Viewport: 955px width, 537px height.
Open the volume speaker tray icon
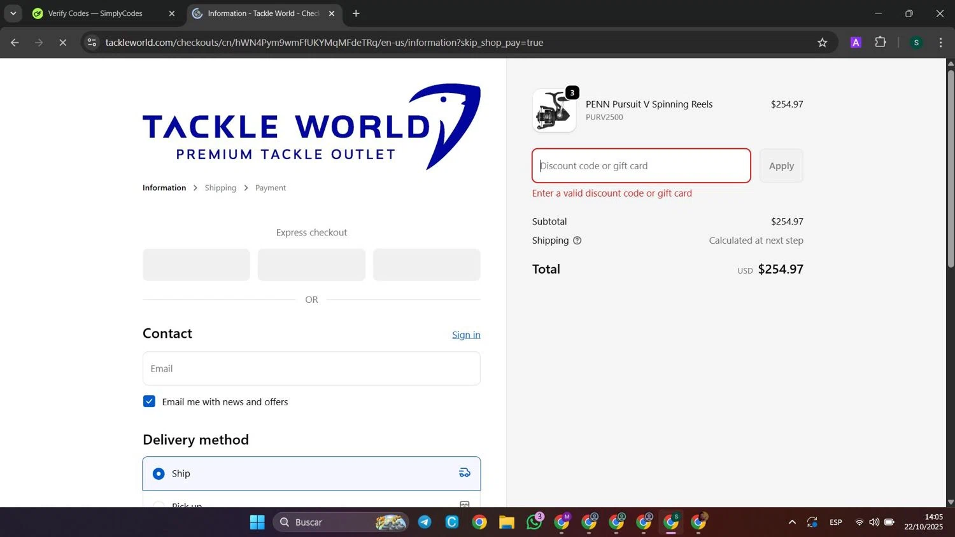[874, 522]
